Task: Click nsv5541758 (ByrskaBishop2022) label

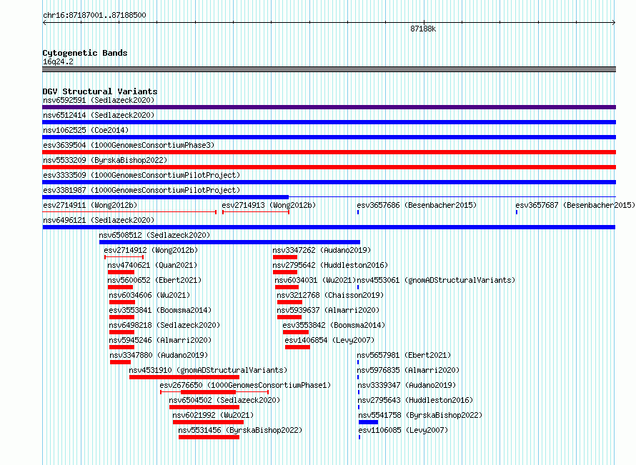Action: (x=420, y=415)
